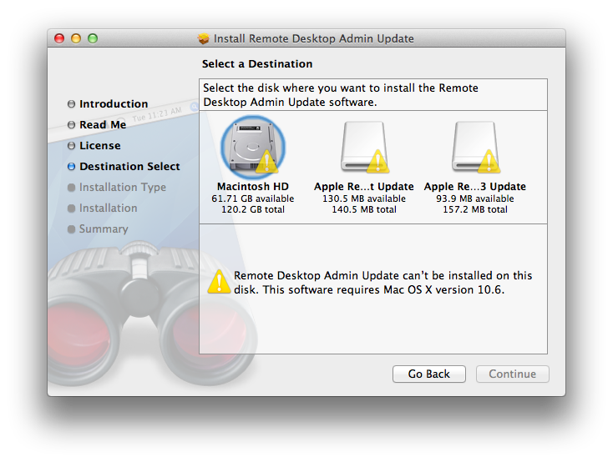Click the "Select a Destination" heading
The image size is (613, 462).
(x=257, y=63)
